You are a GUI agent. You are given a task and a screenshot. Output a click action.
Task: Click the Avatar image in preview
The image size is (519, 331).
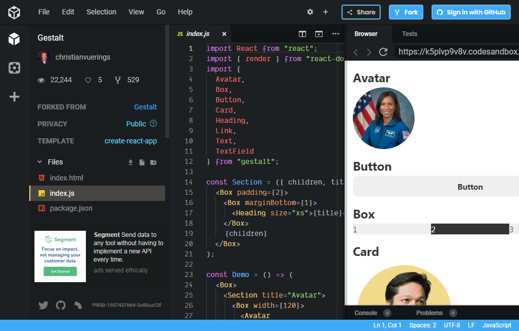pos(384,118)
